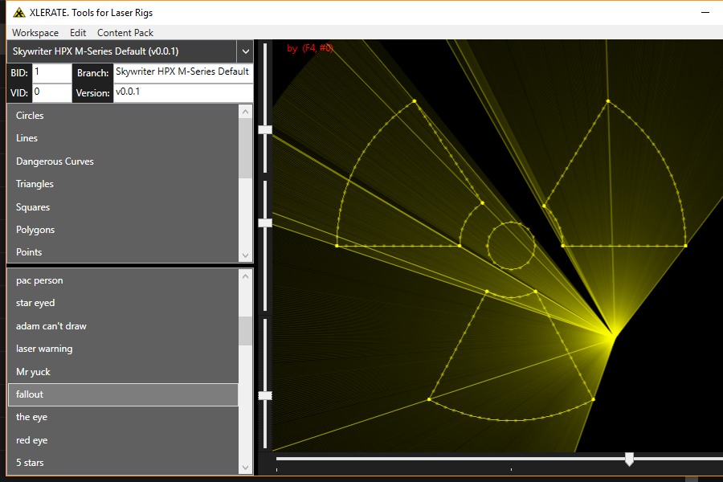Select the pac person pattern
The width and height of the screenshot is (723, 482).
39,280
